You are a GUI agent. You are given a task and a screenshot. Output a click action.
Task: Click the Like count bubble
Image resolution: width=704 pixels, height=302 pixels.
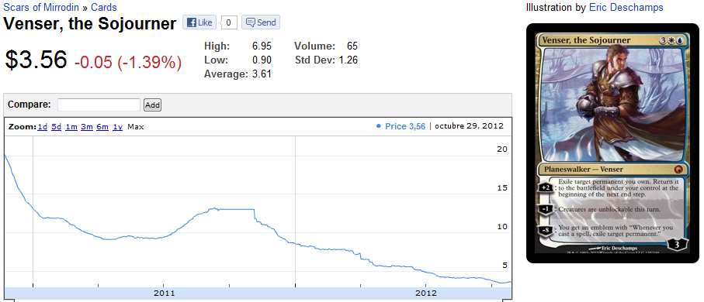pyautogui.click(x=228, y=22)
